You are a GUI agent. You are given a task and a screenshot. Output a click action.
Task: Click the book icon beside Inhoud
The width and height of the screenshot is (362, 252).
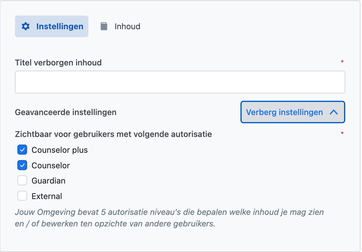tap(104, 26)
